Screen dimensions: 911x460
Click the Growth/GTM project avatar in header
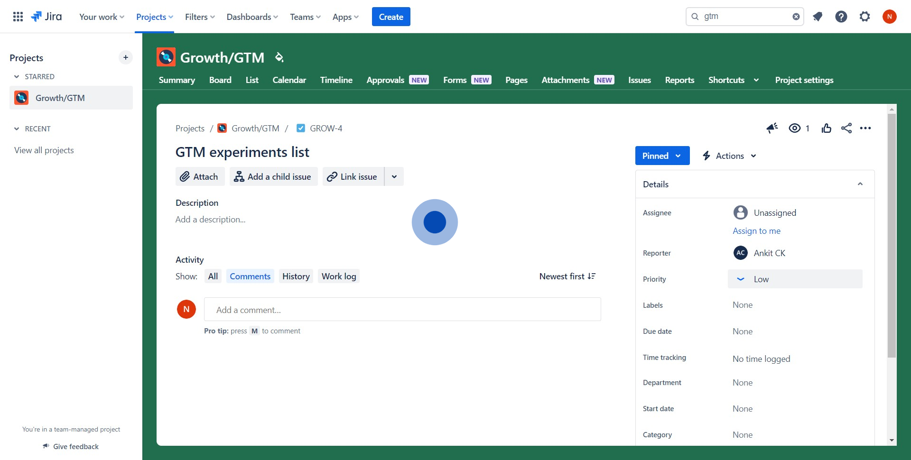pyautogui.click(x=166, y=57)
